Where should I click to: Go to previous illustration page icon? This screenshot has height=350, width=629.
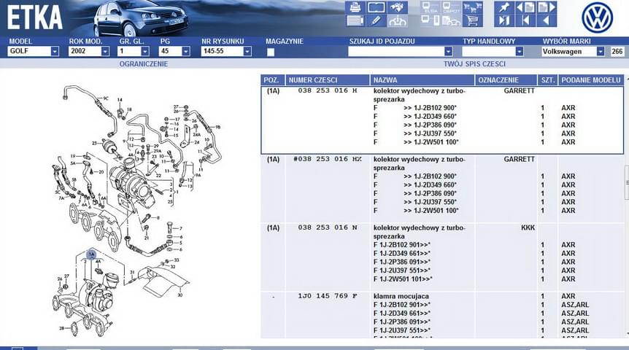click(x=525, y=7)
